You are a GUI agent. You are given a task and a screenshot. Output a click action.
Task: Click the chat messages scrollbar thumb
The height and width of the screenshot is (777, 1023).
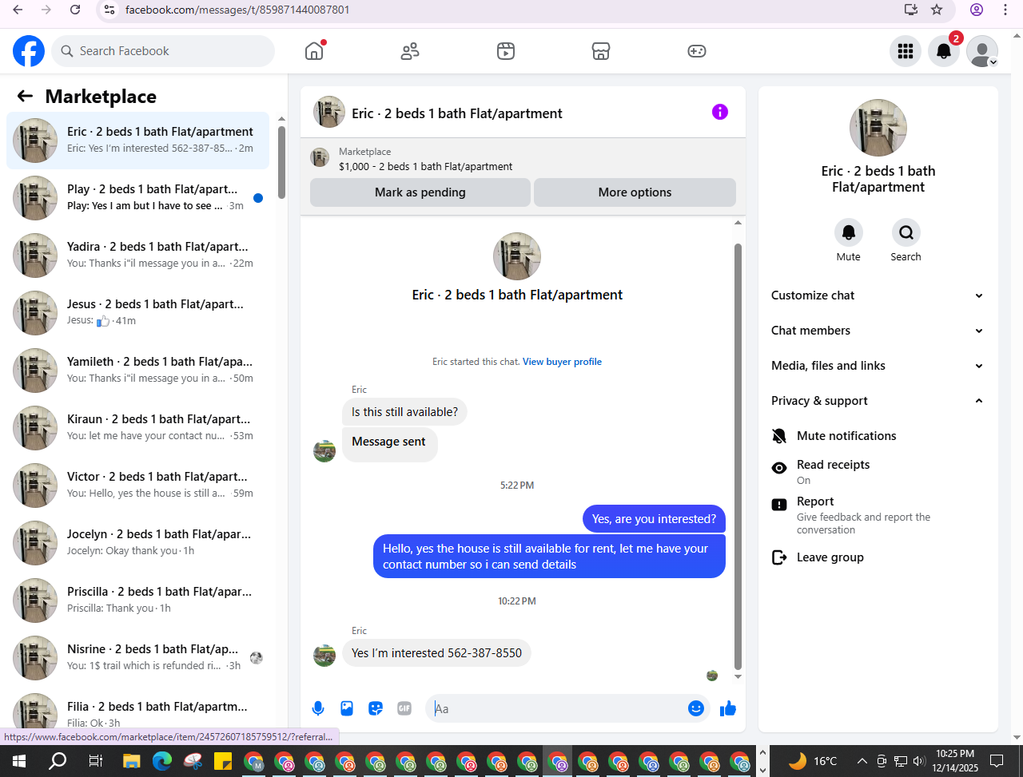pos(738,456)
